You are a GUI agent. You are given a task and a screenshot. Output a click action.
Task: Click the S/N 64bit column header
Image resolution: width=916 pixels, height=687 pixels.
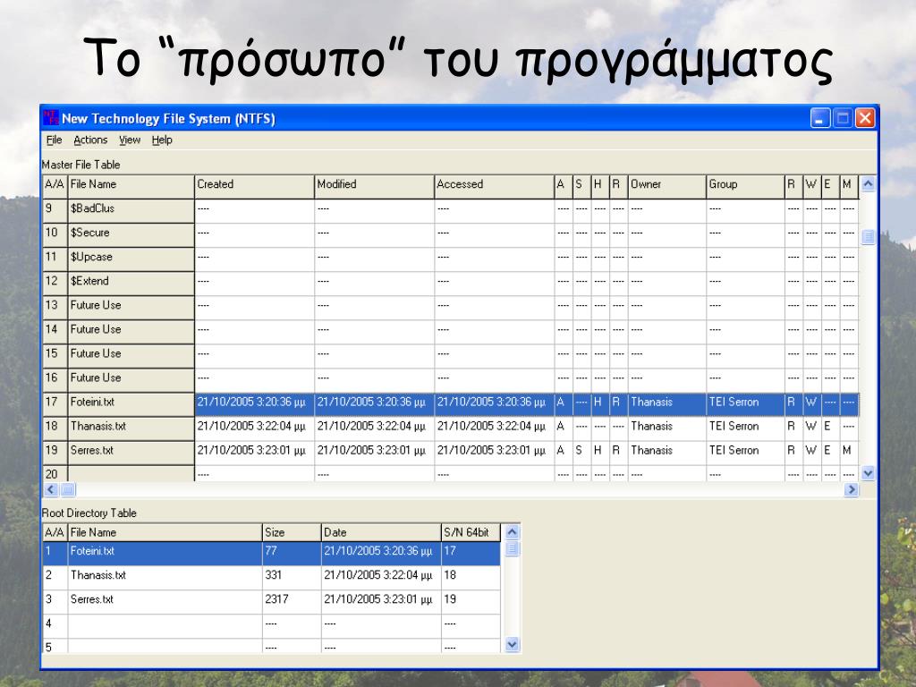click(x=471, y=533)
